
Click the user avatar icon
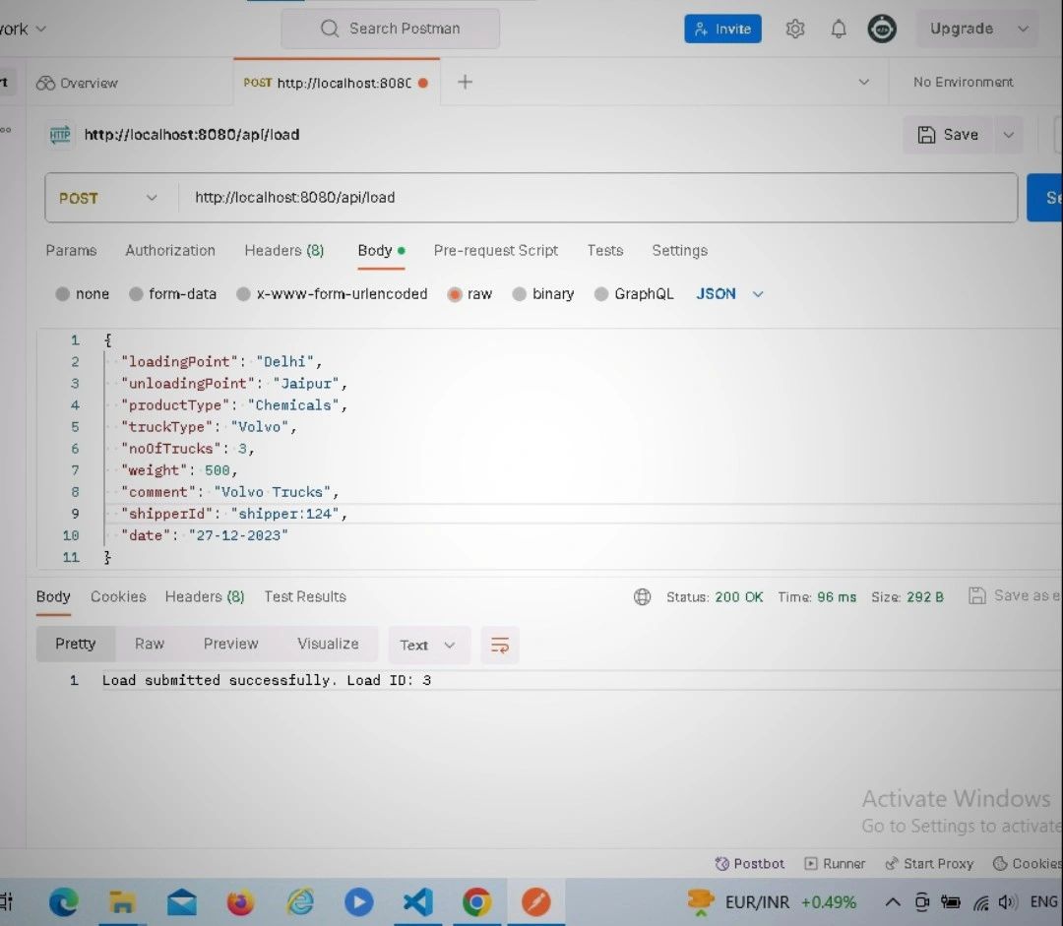[882, 30]
